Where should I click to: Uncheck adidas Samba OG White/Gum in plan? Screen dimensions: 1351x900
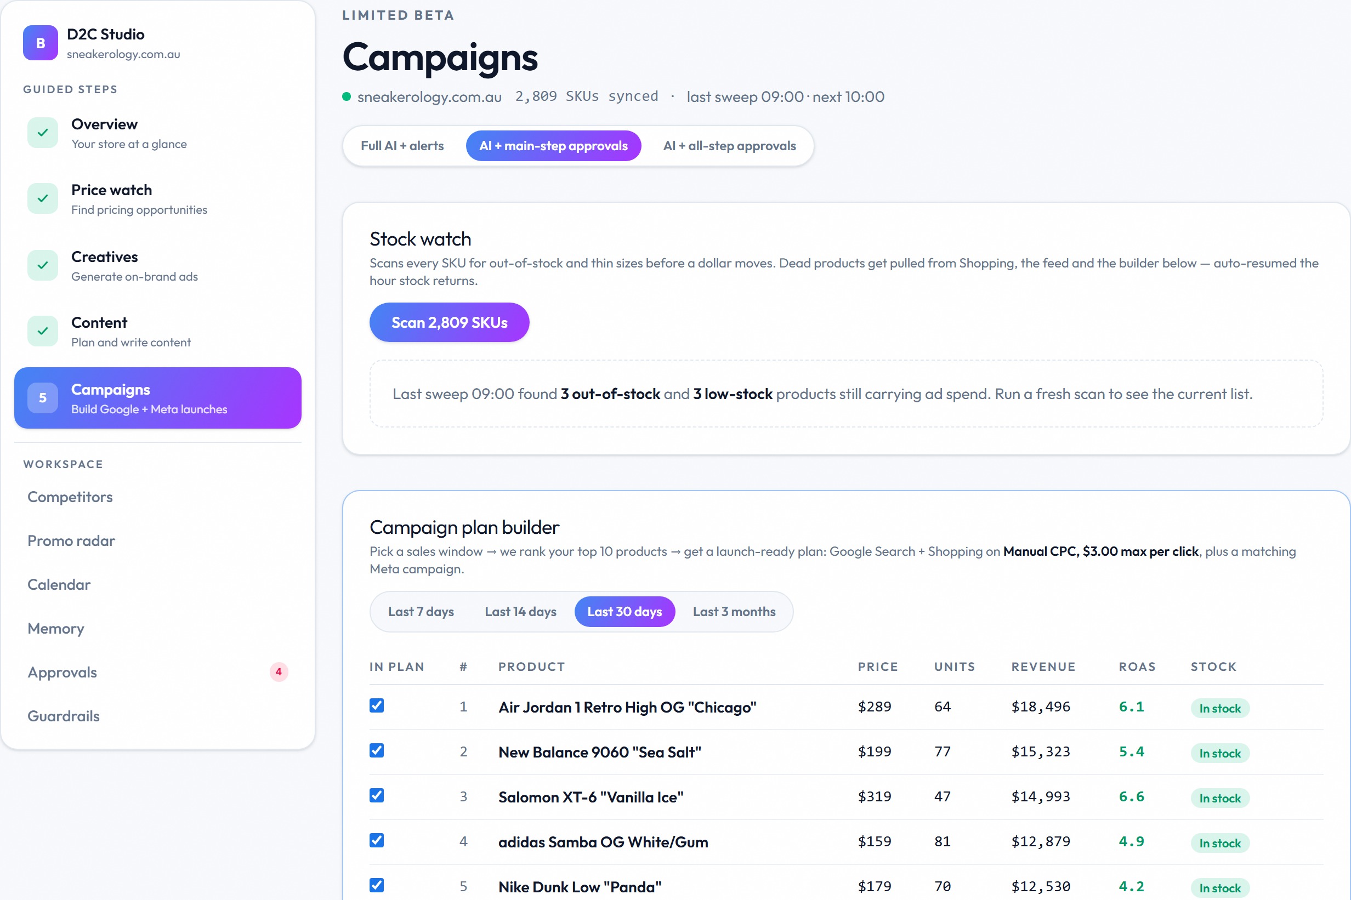(377, 840)
